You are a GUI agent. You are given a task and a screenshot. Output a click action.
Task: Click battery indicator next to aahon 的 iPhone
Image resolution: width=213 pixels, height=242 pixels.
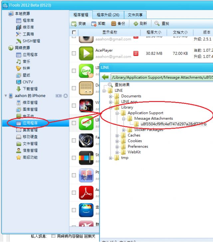point(59,96)
